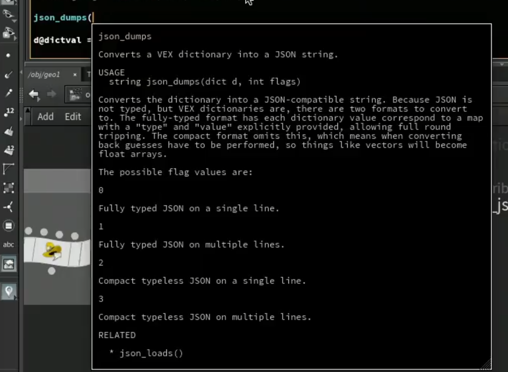Go back with the network editor back arrow
508x372 pixels.
34,94
